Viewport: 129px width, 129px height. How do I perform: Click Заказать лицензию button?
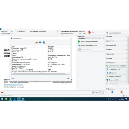[x=116, y=76]
